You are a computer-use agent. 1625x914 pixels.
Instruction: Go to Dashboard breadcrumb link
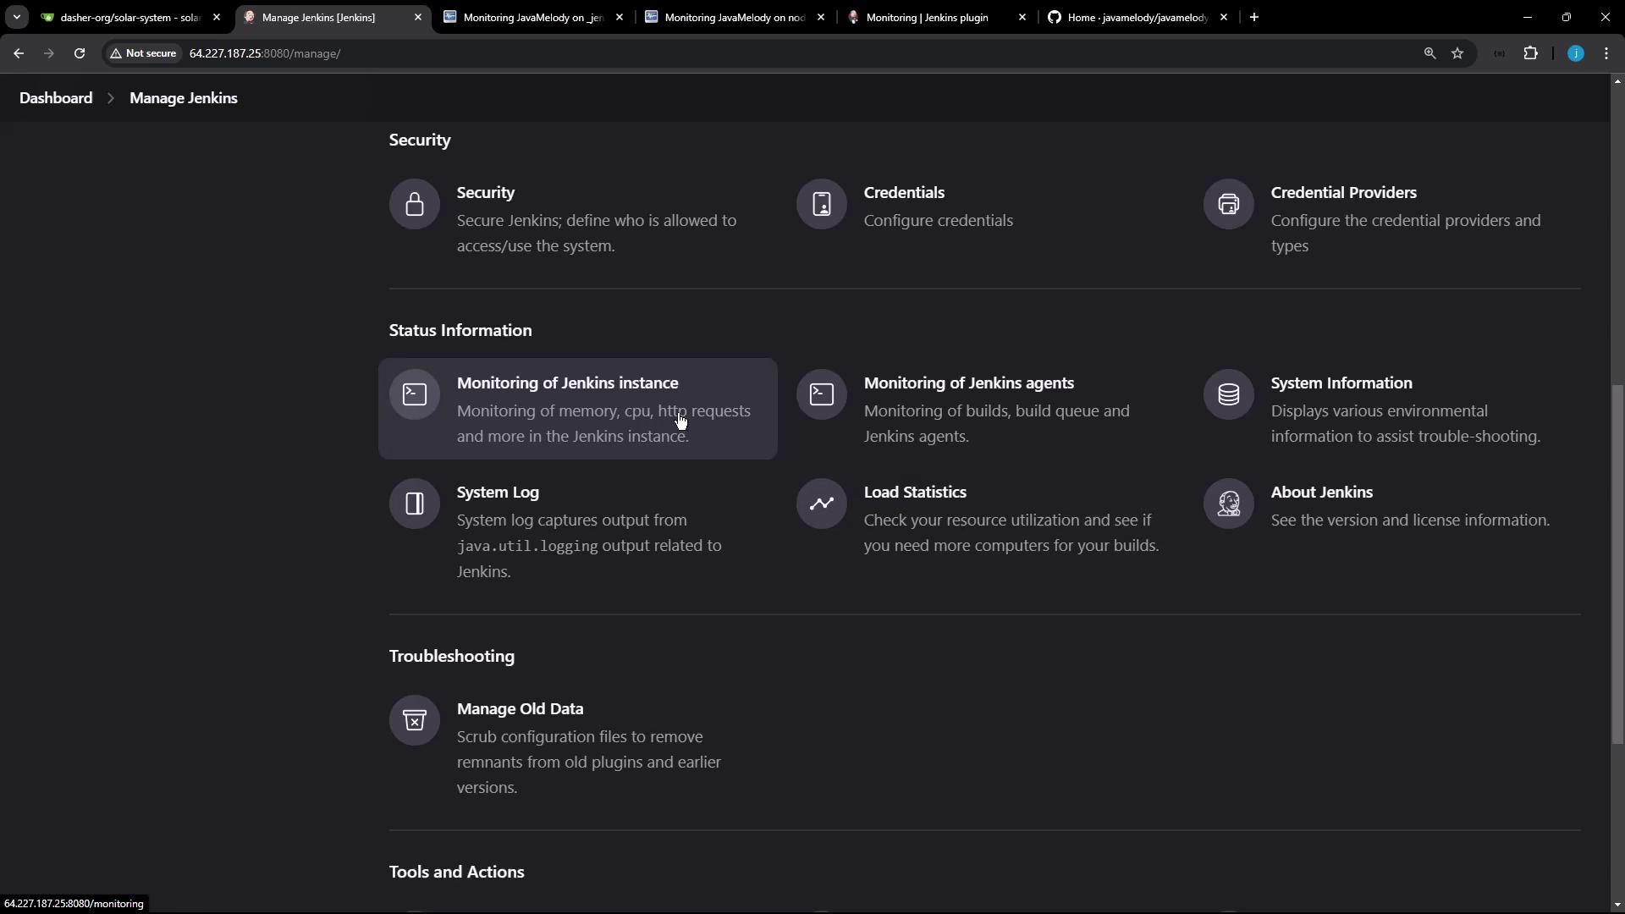tap(56, 98)
